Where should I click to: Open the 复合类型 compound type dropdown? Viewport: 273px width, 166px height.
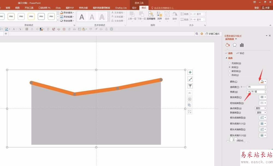(x=263, y=97)
